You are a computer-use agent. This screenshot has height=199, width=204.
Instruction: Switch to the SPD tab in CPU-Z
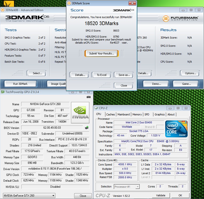point(147,114)
